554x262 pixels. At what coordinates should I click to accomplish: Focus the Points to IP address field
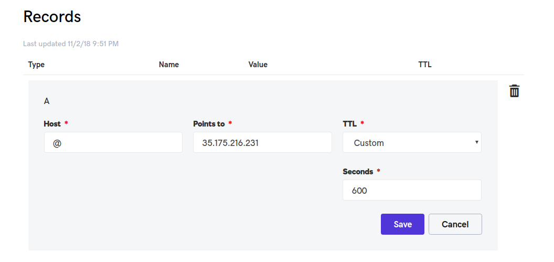pos(262,142)
